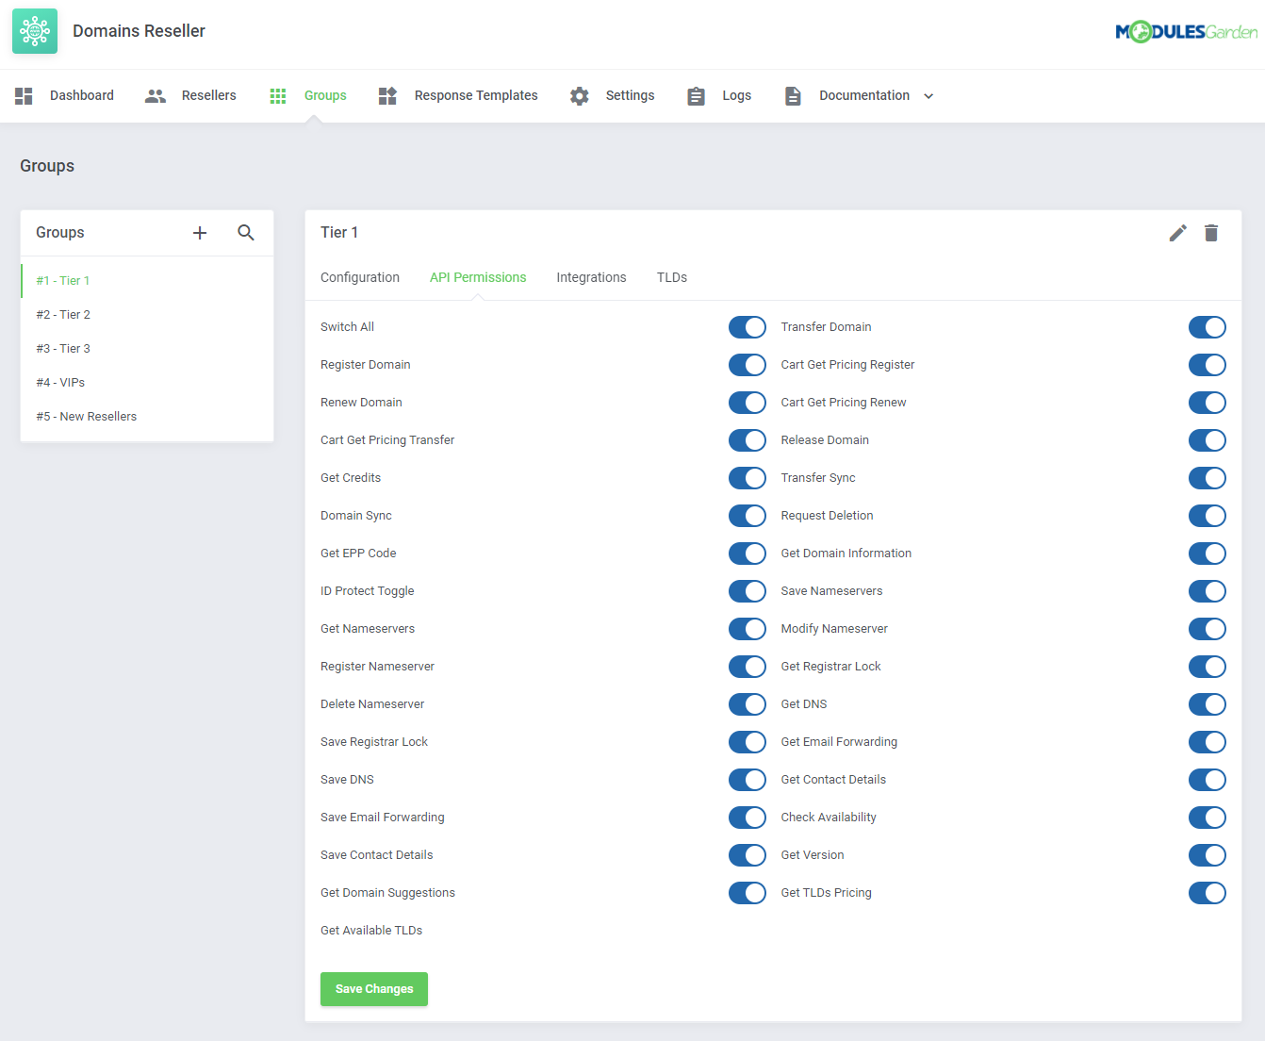
Task: Open Response Templates via its icon
Action: tap(387, 95)
